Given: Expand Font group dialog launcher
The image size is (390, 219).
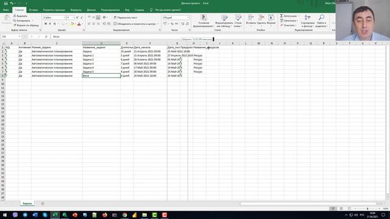Looking at the screenshot, I should [x=84, y=30].
